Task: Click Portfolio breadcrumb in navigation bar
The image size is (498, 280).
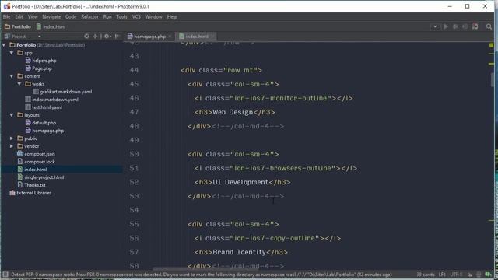Action: (18, 26)
